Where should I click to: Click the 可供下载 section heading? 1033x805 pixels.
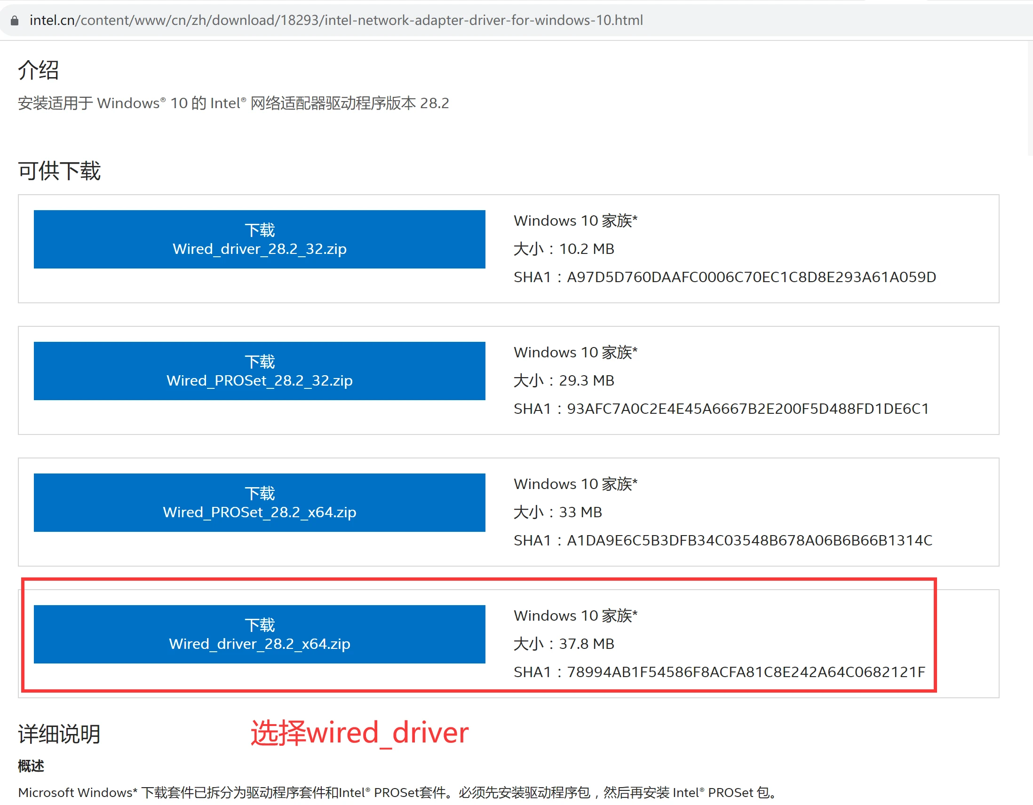click(x=59, y=171)
